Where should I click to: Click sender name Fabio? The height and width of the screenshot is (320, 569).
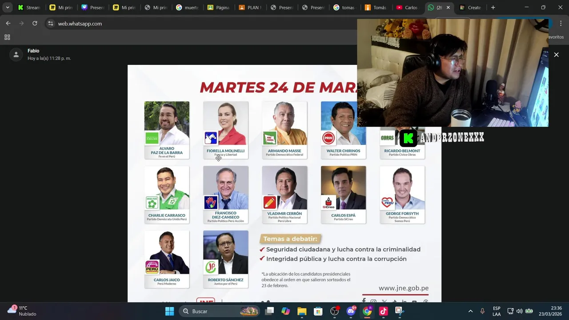tap(33, 51)
